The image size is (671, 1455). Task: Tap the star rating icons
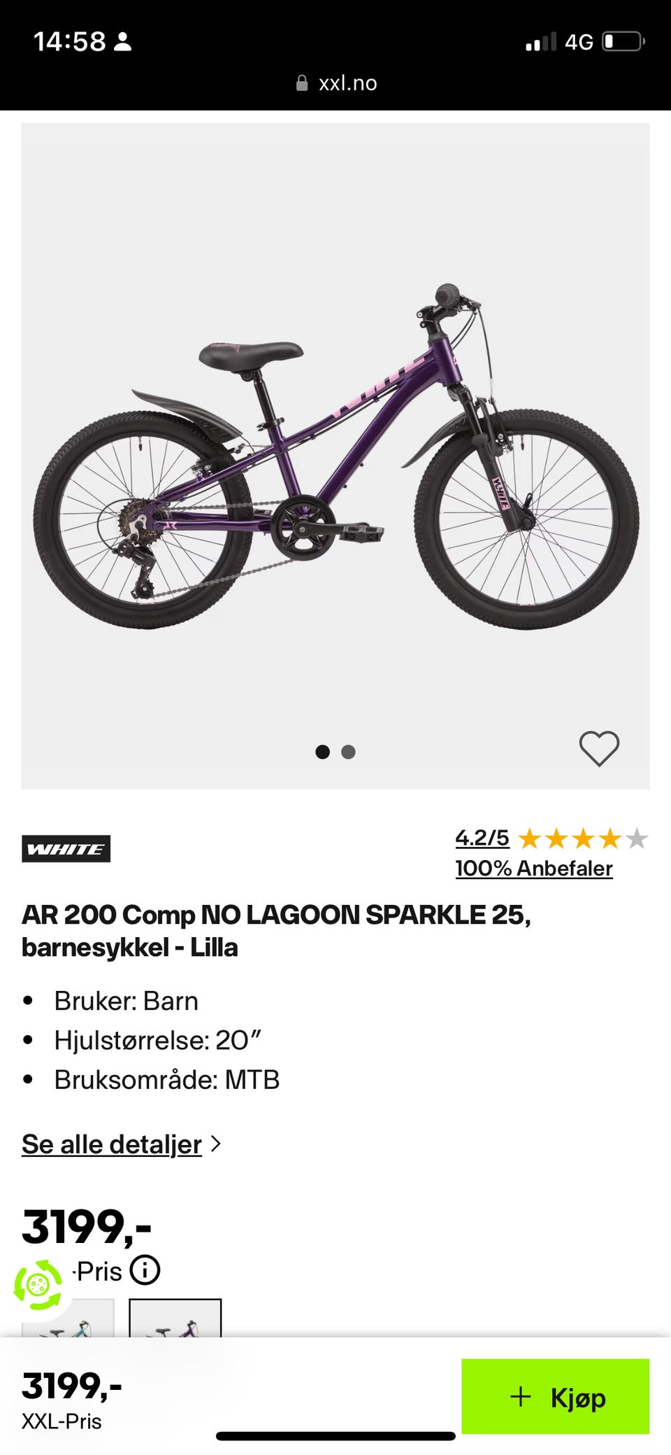click(x=584, y=838)
